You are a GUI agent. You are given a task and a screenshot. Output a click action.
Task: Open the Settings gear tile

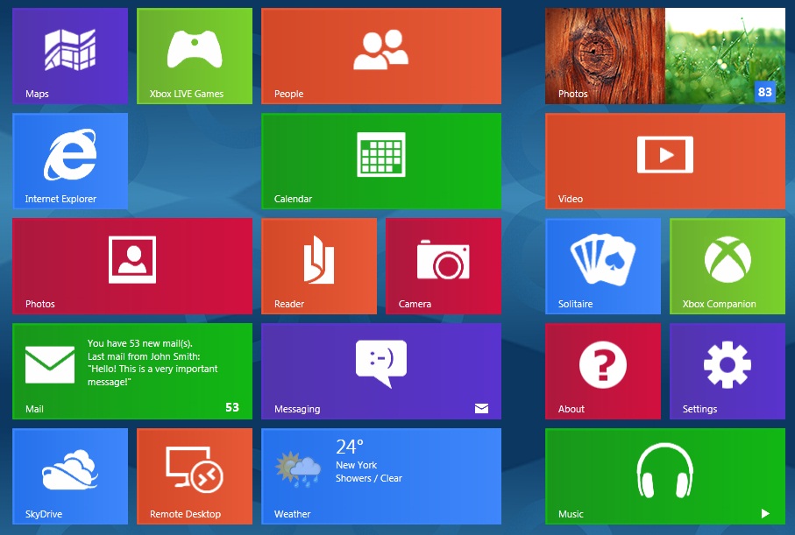click(728, 371)
